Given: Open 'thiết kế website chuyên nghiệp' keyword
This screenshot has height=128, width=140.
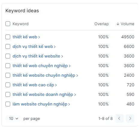Looking at the screenshot, I should tap(45, 75).
